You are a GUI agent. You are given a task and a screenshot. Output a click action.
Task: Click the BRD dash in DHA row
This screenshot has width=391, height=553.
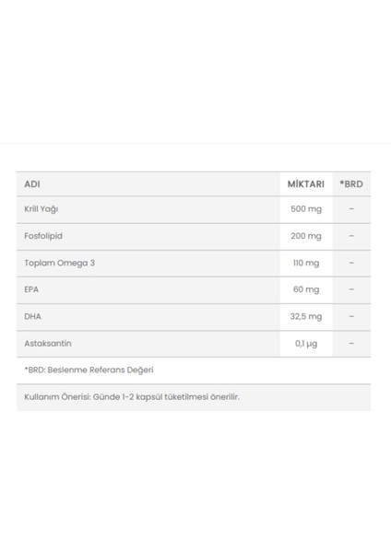351,316
